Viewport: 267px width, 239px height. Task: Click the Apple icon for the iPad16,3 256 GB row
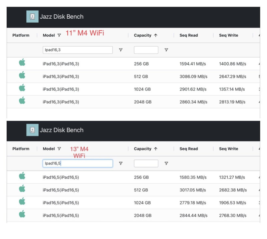coord(22,62)
